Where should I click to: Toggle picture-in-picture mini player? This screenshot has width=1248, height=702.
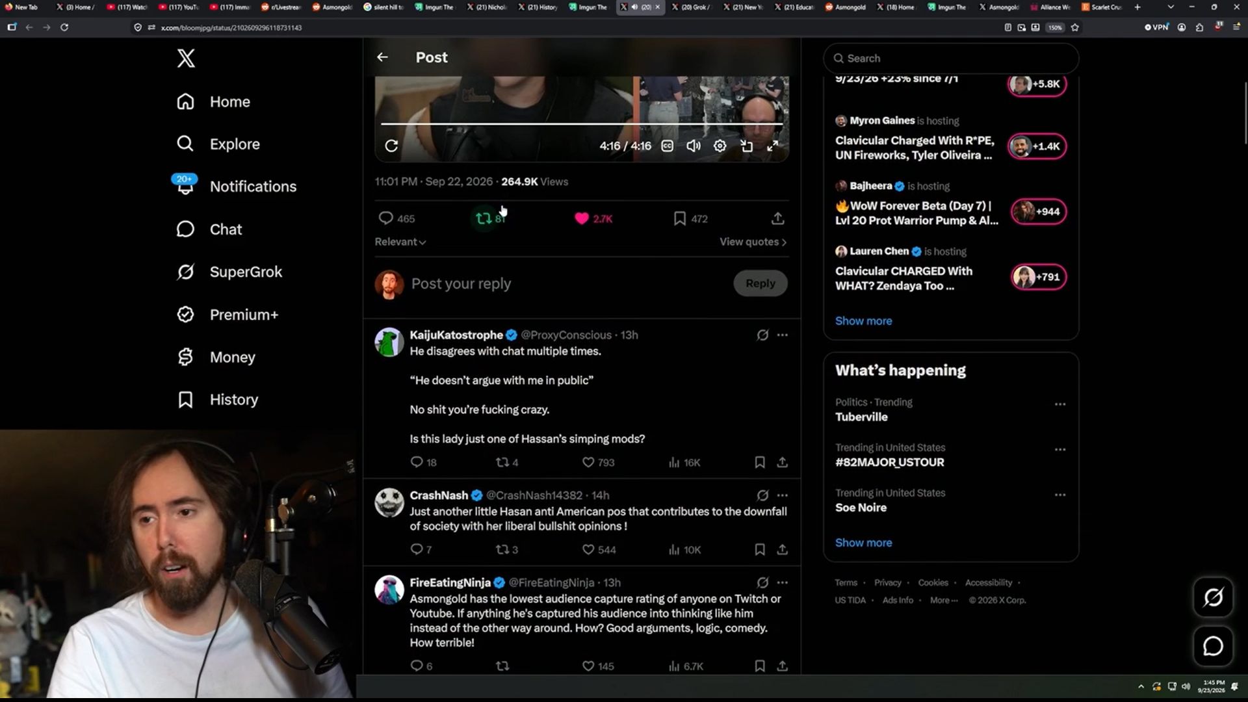point(746,146)
